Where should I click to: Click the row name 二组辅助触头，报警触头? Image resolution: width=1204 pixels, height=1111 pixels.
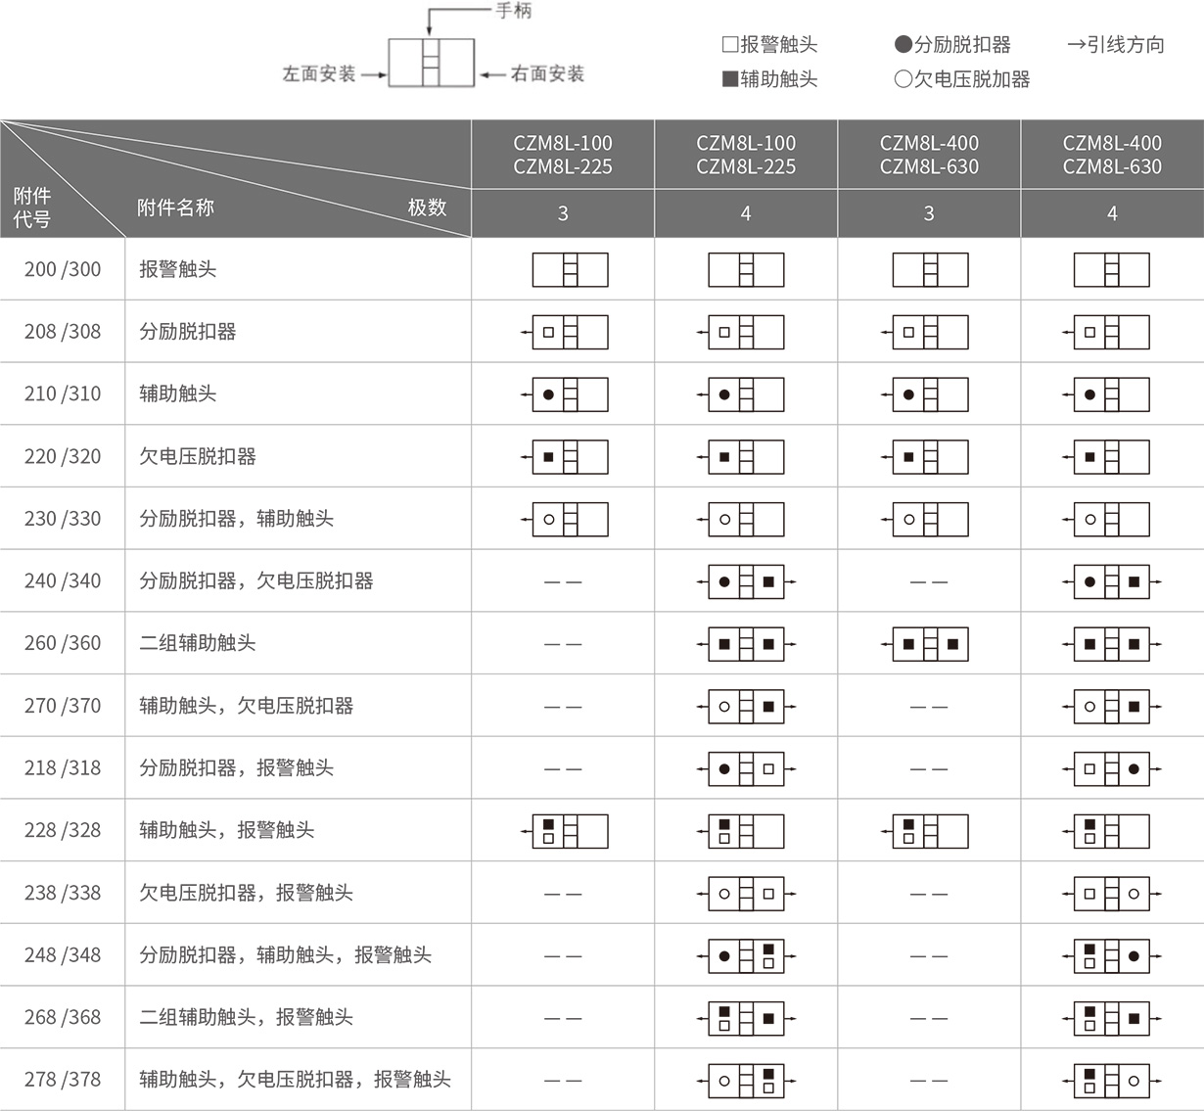(246, 1018)
